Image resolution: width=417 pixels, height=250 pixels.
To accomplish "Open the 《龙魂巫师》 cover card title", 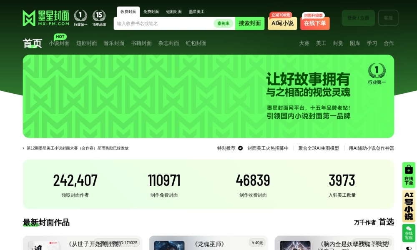I will pyautogui.click(x=210, y=244).
